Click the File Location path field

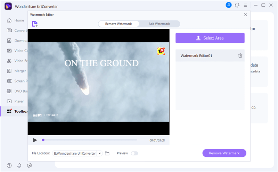(75, 153)
